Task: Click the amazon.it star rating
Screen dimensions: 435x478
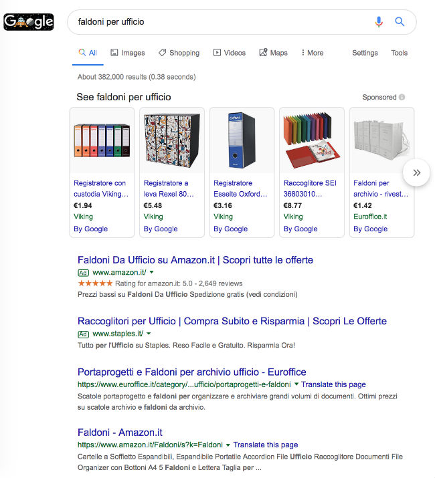Action: tap(95, 283)
